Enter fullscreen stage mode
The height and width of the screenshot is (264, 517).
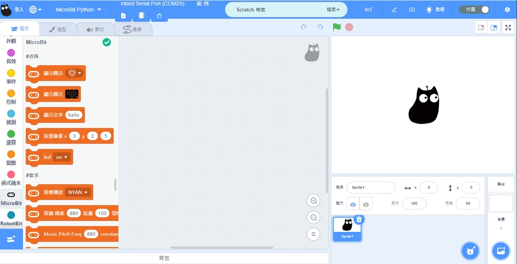[508, 27]
